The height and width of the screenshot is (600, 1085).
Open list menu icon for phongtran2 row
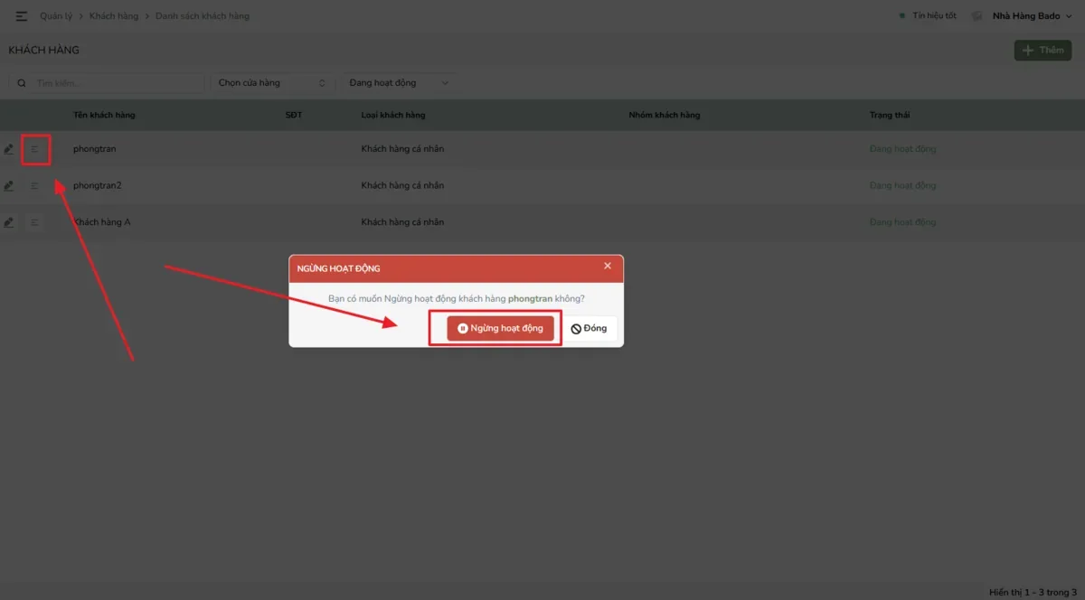34,185
